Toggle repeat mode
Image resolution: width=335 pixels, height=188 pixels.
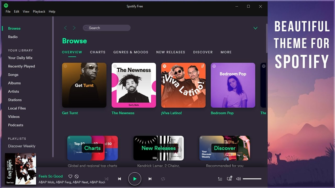tap(163, 179)
